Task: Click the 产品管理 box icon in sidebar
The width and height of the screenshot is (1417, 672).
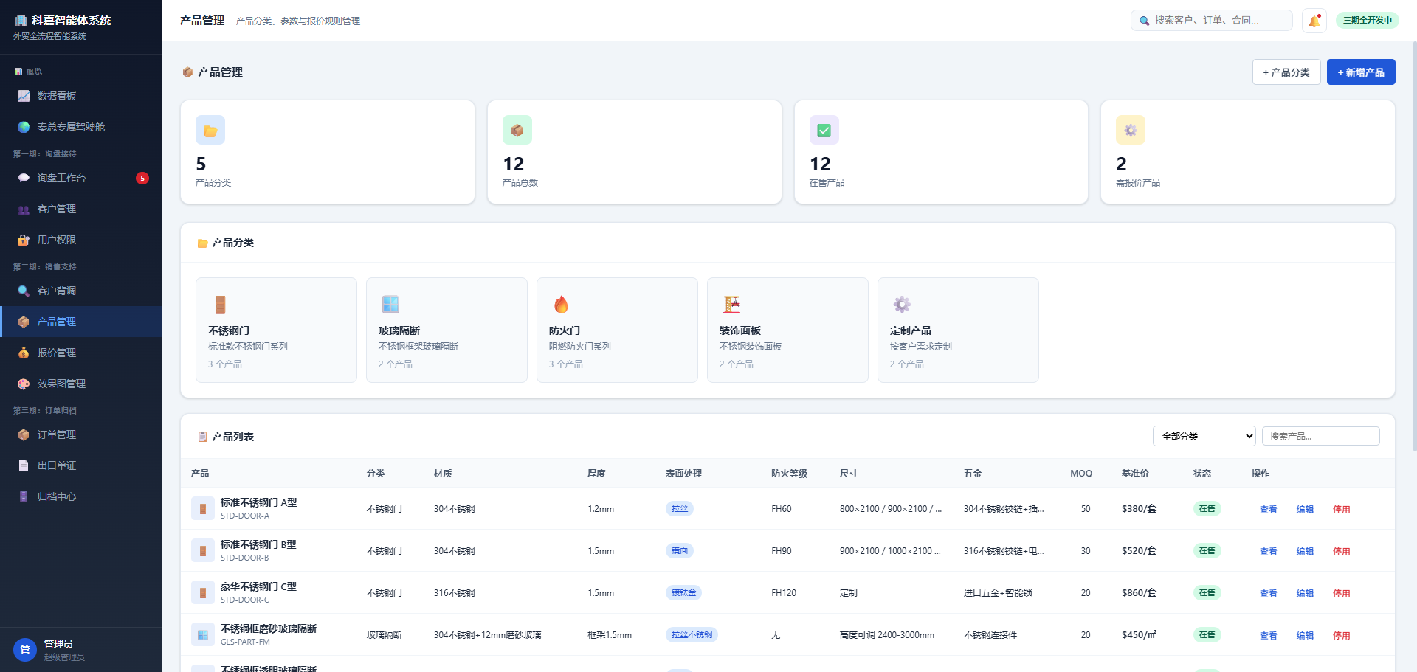Action: (x=24, y=322)
